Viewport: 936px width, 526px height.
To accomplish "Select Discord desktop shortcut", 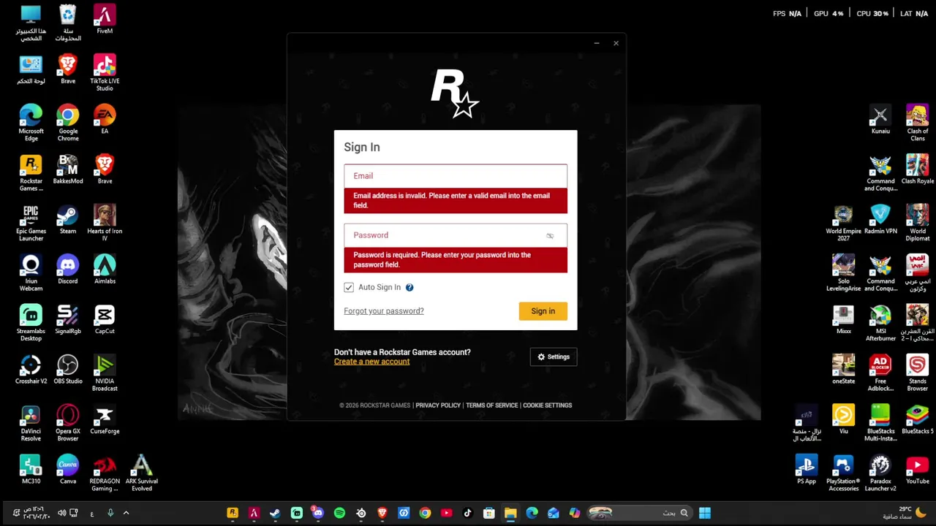I will pos(68,270).
